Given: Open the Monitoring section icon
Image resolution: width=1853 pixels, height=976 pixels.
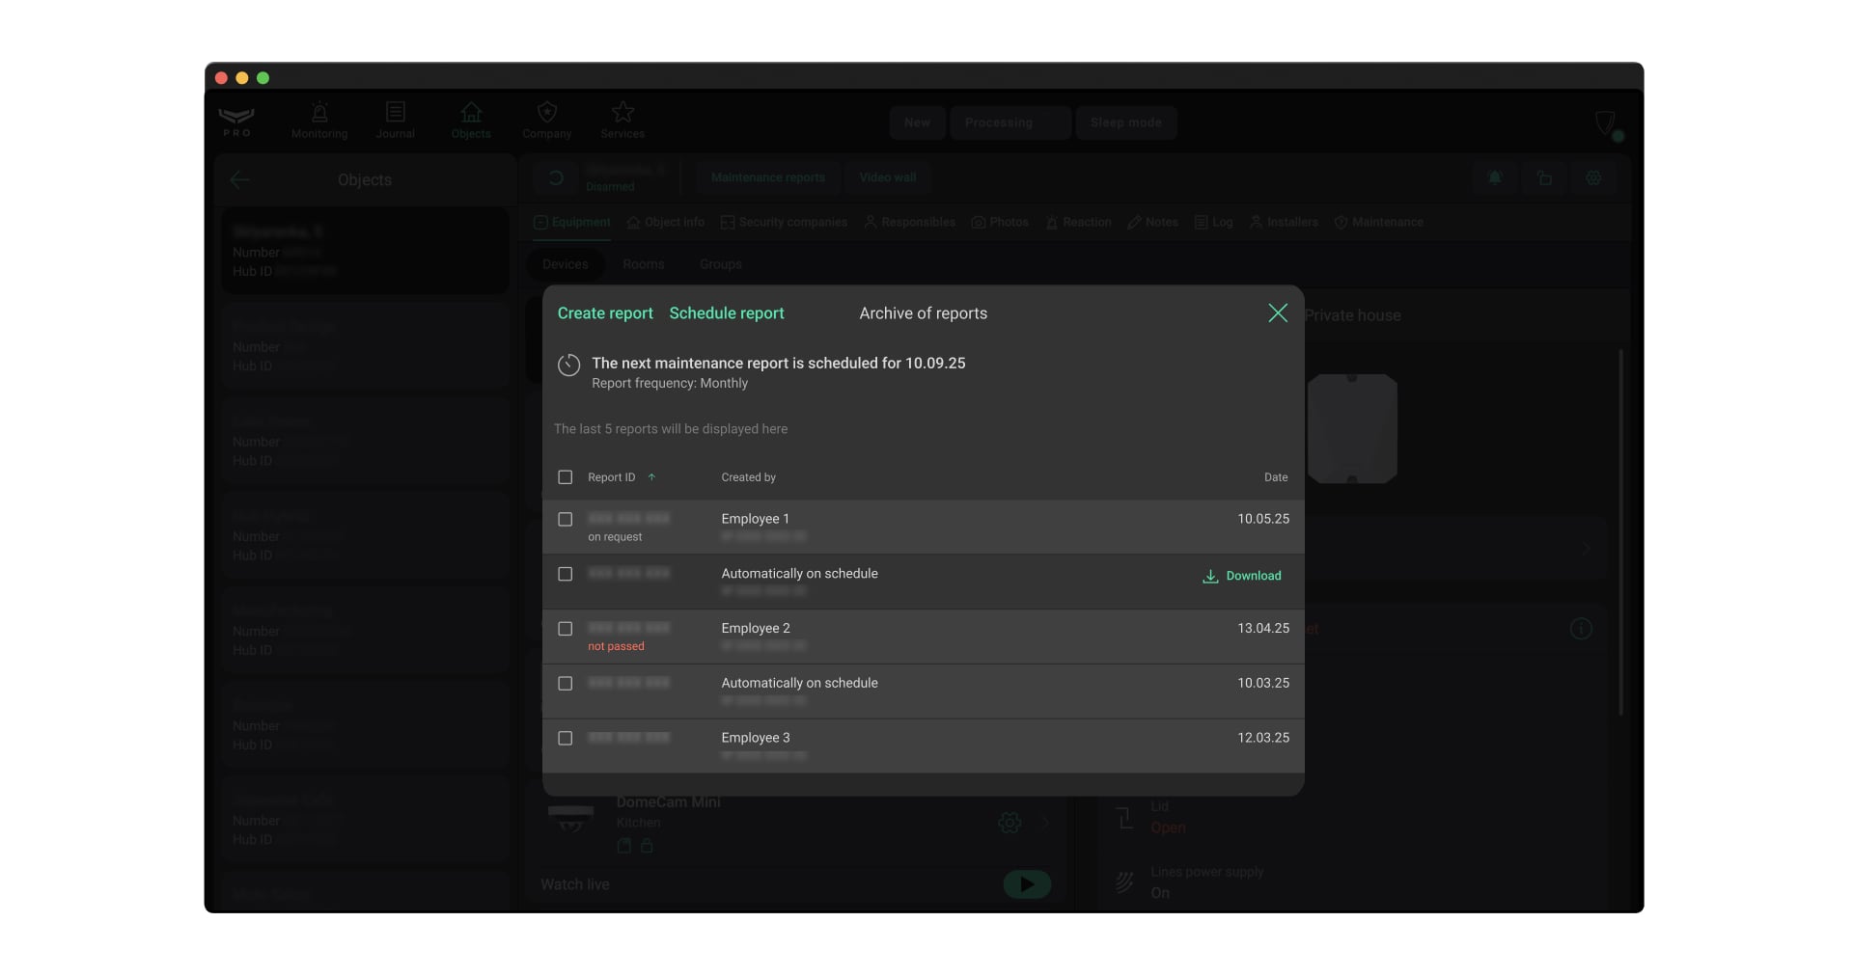Looking at the screenshot, I should pyautogui.click(x=319, y=113).
